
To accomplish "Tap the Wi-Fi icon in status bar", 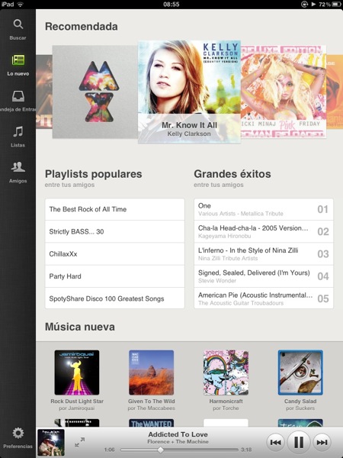I will 20,4.
